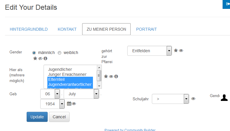Screen dimensions: 230x131
Task: Open the calendar picker for birth date
Action: point(69,104)
